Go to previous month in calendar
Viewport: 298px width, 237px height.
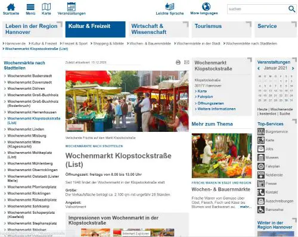(259, 68)
